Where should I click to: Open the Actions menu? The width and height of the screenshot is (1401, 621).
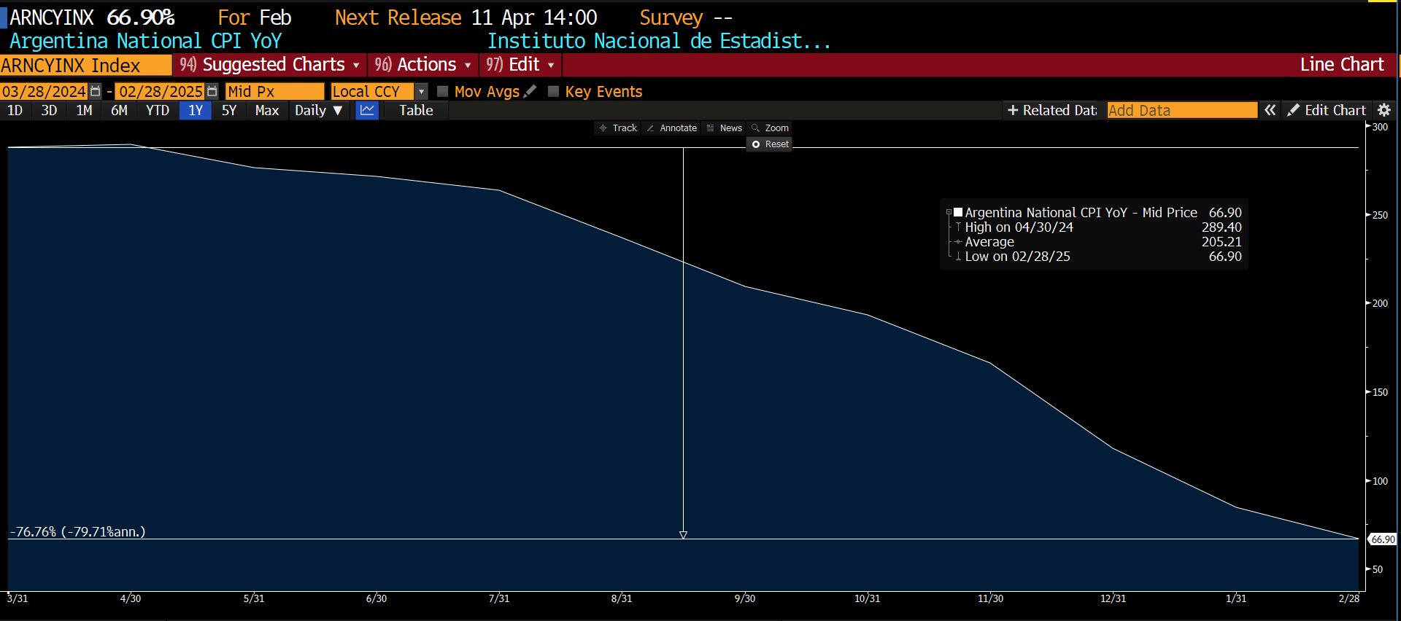423,65
